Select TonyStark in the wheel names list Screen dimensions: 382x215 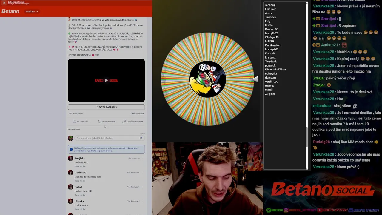pos(271,62)
